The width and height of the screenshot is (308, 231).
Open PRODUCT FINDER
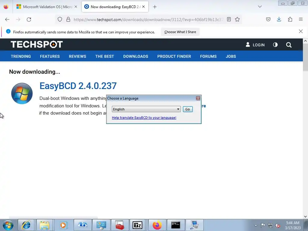174,56
